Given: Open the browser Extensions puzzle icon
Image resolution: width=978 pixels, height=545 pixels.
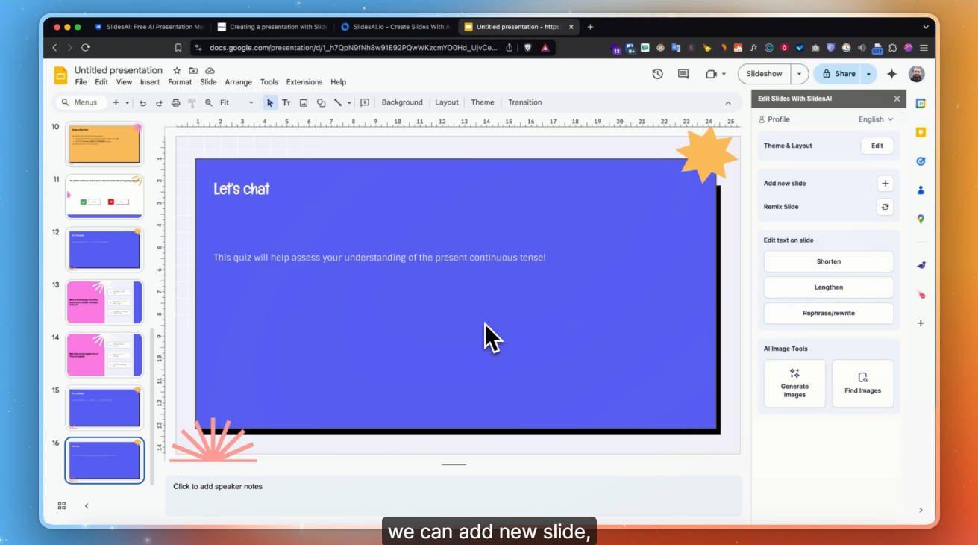Looking at the screenshot, I should [x=892, y=47].
